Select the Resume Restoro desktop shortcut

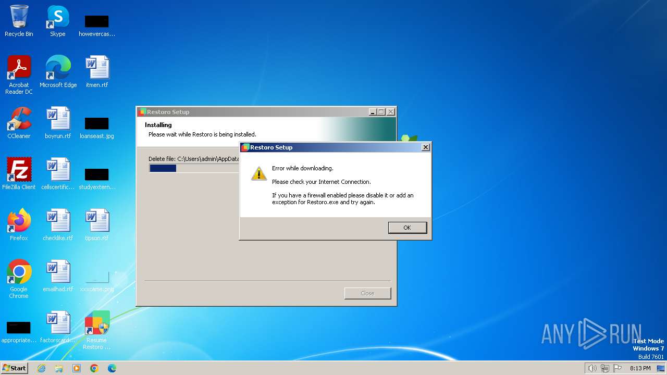coord(97,330)
